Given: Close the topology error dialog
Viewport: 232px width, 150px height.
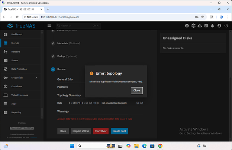Looking at the screenshot, I should tap(137, 91).
